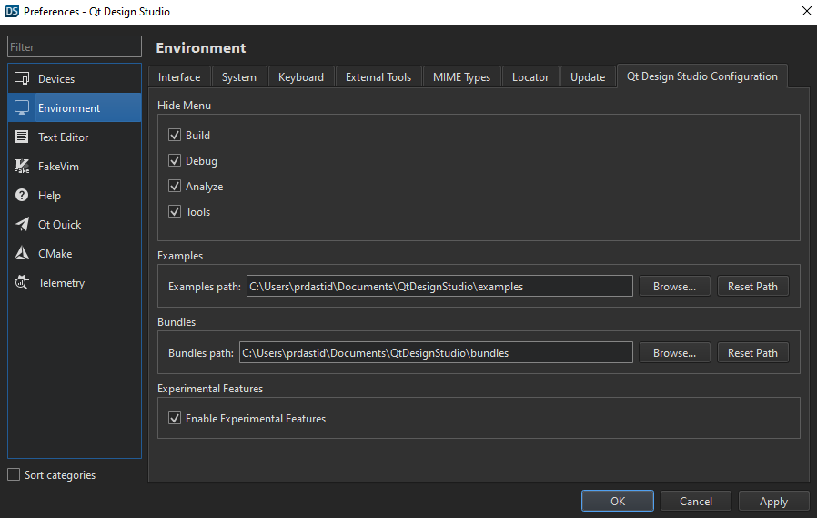Click in the Filter search field
Screen dimensions: 817x518
(75, 47)
